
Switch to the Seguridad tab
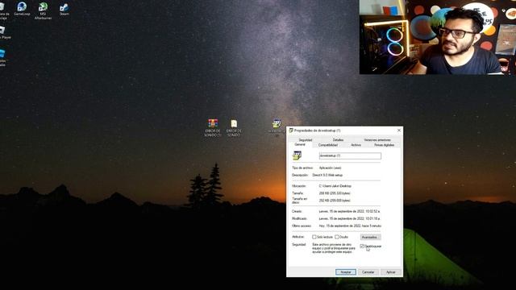click(306, 140)
